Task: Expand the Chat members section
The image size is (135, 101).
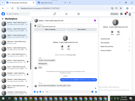Action: (115, 43)
